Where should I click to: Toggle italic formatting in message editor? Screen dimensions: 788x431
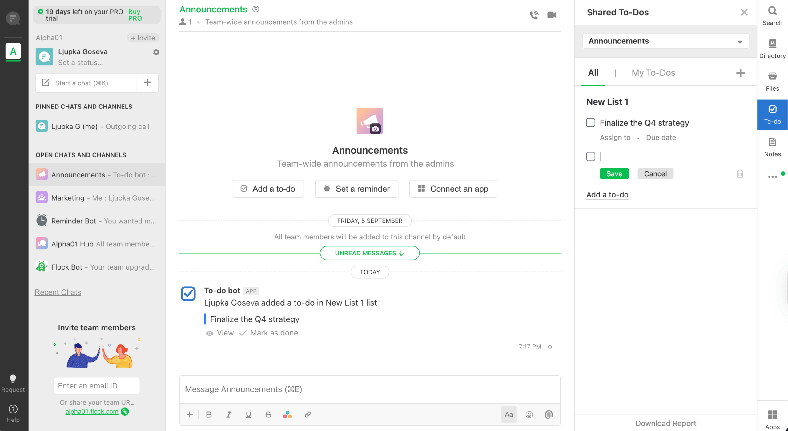click(228, 415)
